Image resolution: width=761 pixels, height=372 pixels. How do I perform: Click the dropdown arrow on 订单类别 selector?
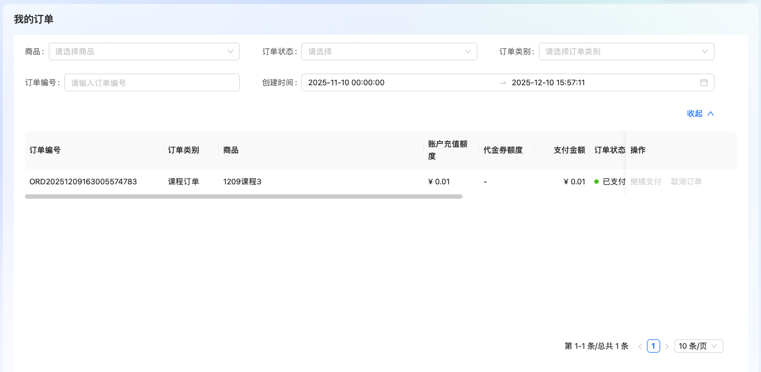(x=706, y=51)
